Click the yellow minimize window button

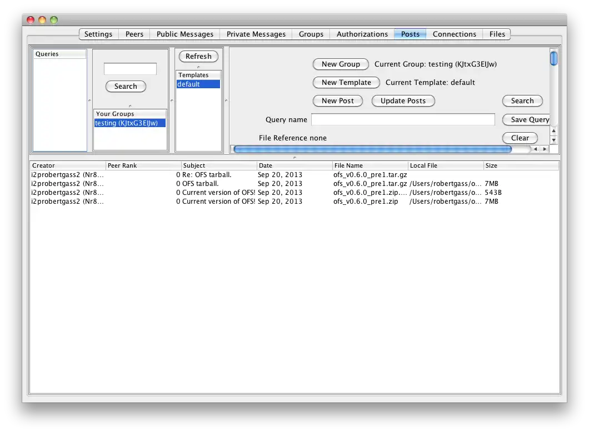[42, 20]
